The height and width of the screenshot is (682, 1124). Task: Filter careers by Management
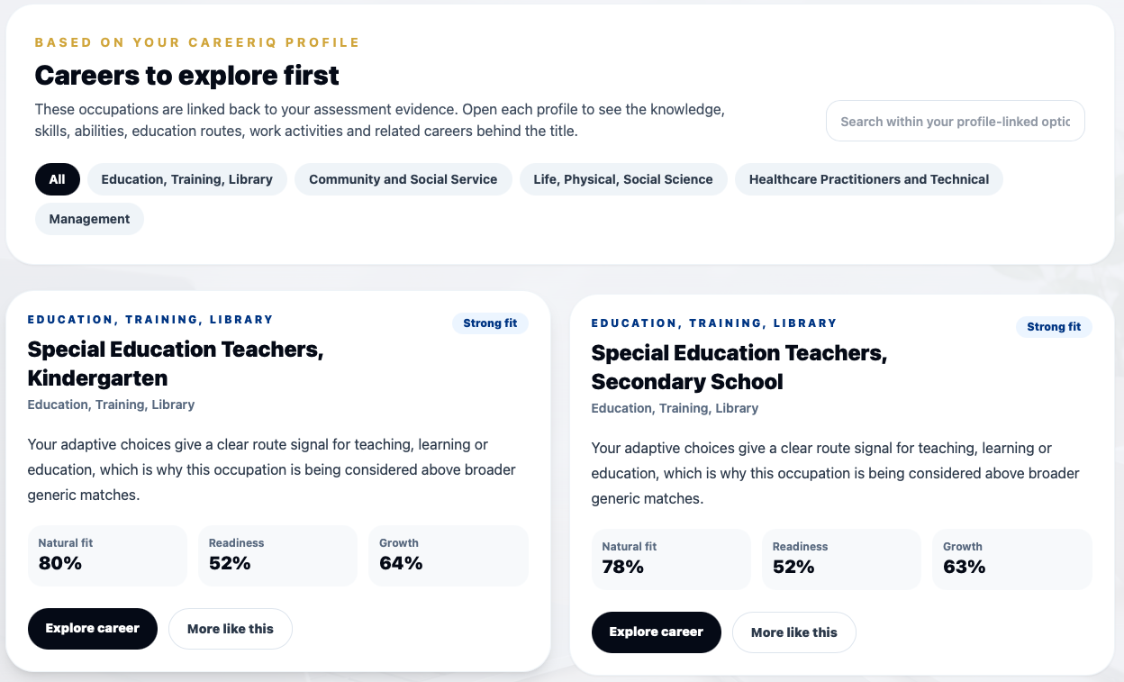pos(89,219)
